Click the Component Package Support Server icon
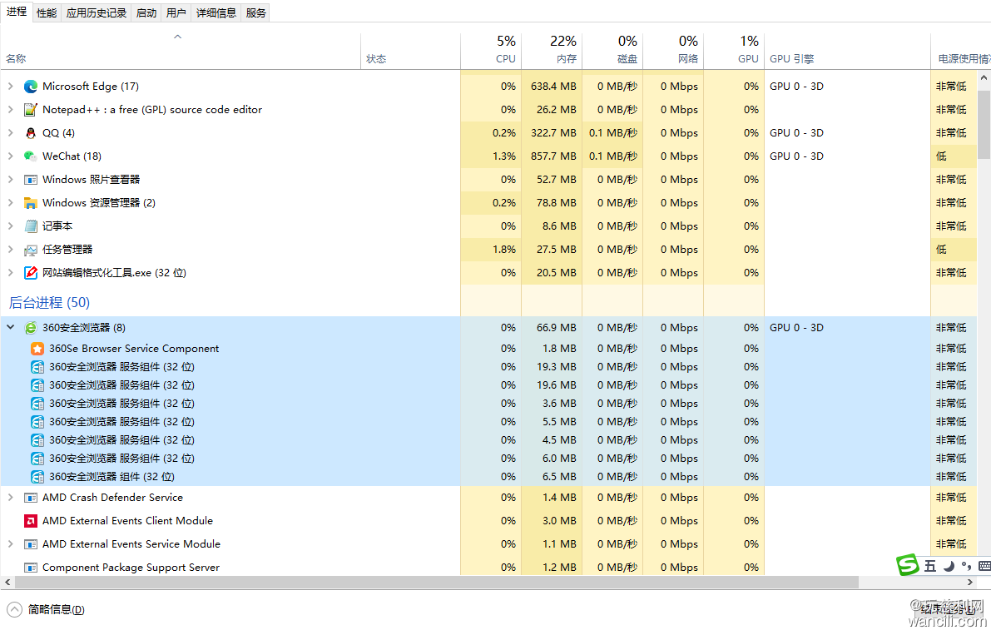The width and height of the screenshot is (991, 630). (30, 568)
